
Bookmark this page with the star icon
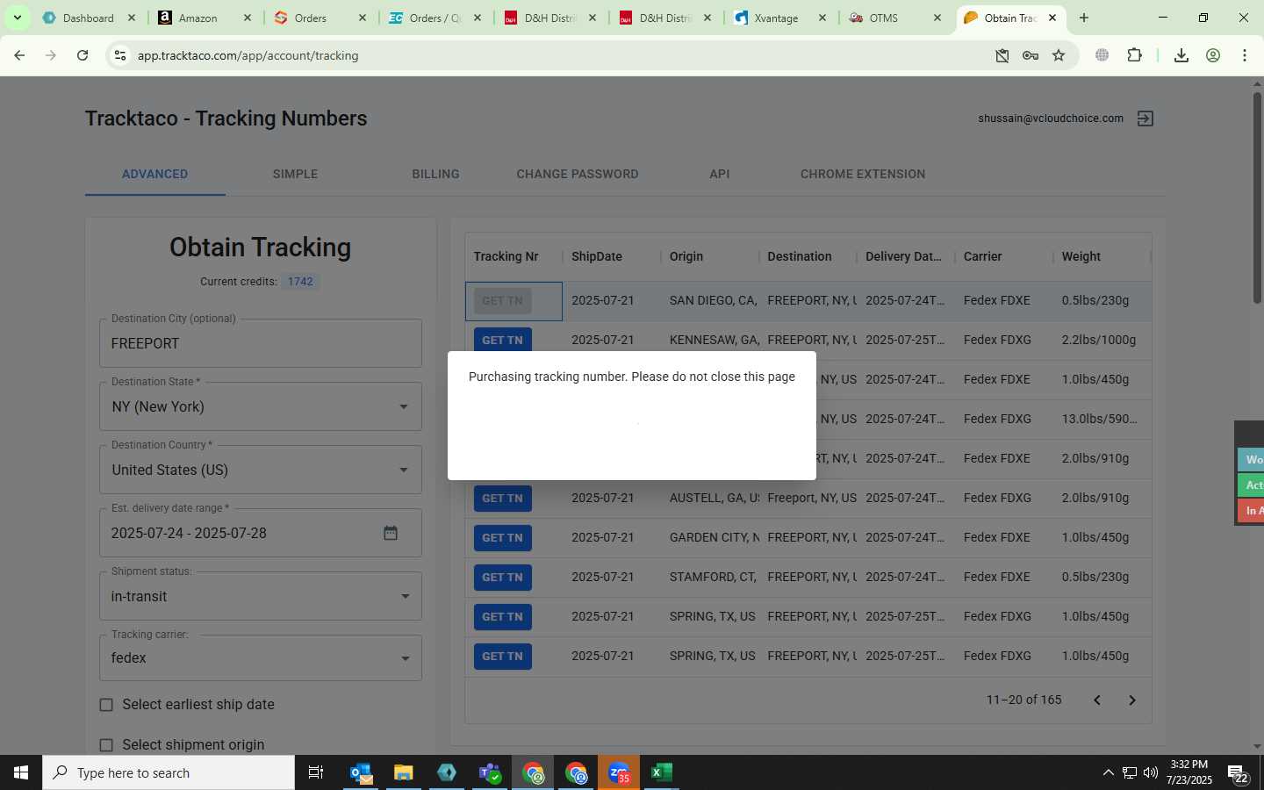[1059, 55]
